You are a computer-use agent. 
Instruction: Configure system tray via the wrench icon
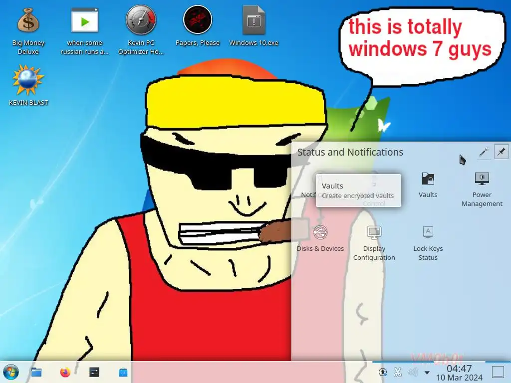tap(484, 152)
